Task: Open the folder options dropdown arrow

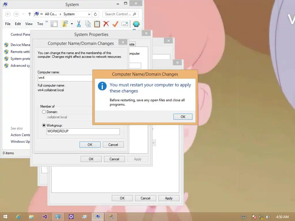Action: pos(72,24)
